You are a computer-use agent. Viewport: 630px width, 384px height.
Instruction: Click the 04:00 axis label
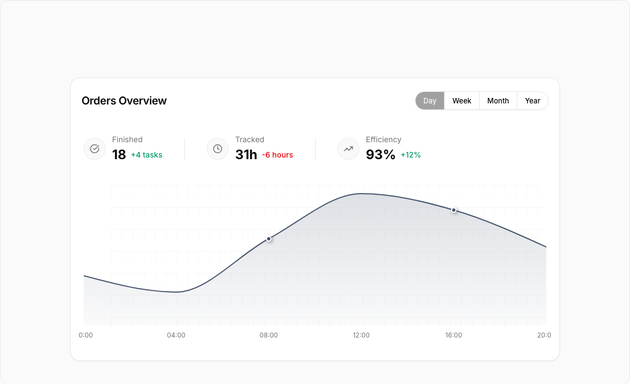pyautogui.click(x=176, y=335)
